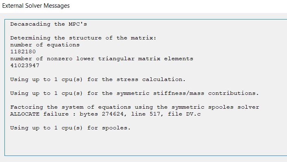Click the 'Decascading the MPC's' line
Image resolution: width=287 pixels, height=162 pixels.
pos(48,24)
